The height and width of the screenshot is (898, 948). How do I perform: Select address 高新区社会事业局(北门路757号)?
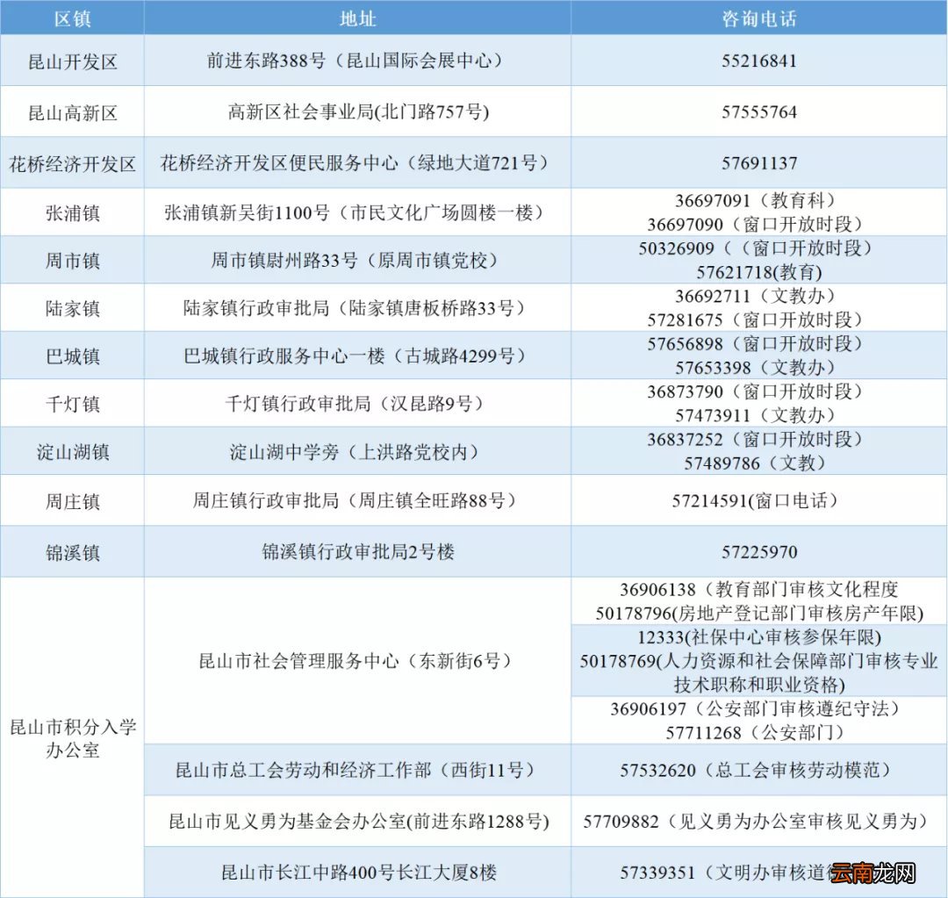[357, 111]
